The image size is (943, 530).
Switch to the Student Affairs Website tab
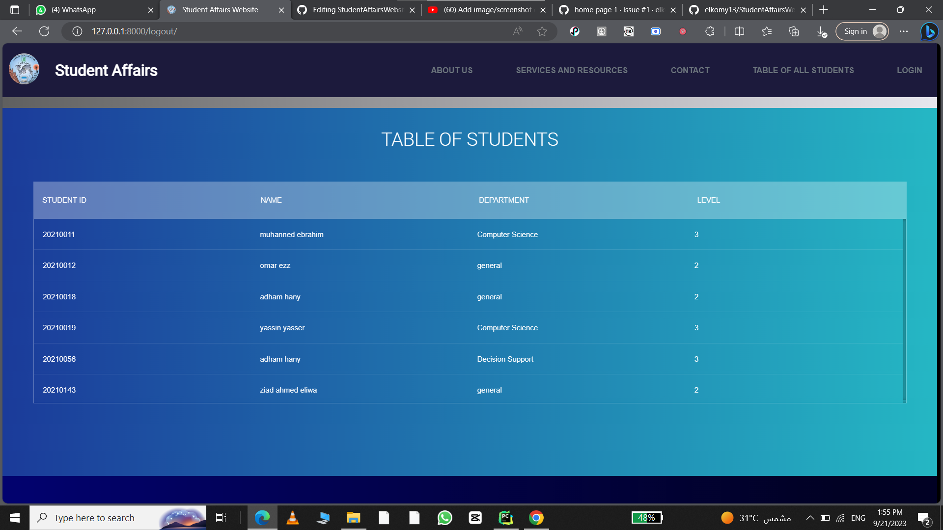220,9
